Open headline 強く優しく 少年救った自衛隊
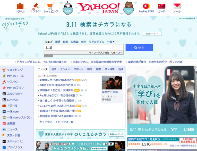The width and height of the screenshot is (197, 151). tap(57, 101)
